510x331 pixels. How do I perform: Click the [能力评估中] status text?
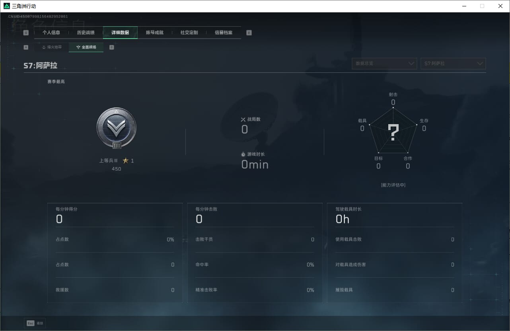[393, 185]
